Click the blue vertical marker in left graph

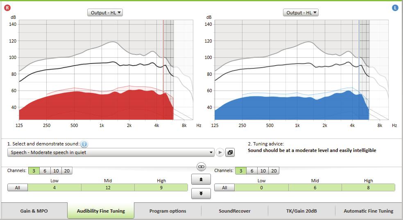click(x=359, y=70)
